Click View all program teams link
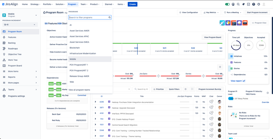The width and height of the screenshot is (273, 139). pyautogui.click(x=80, y=90)
